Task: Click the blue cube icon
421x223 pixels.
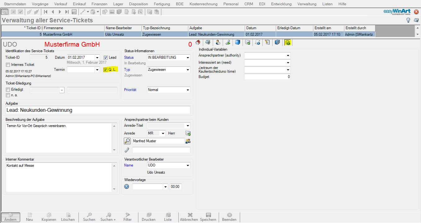Action: coord(237,43)
